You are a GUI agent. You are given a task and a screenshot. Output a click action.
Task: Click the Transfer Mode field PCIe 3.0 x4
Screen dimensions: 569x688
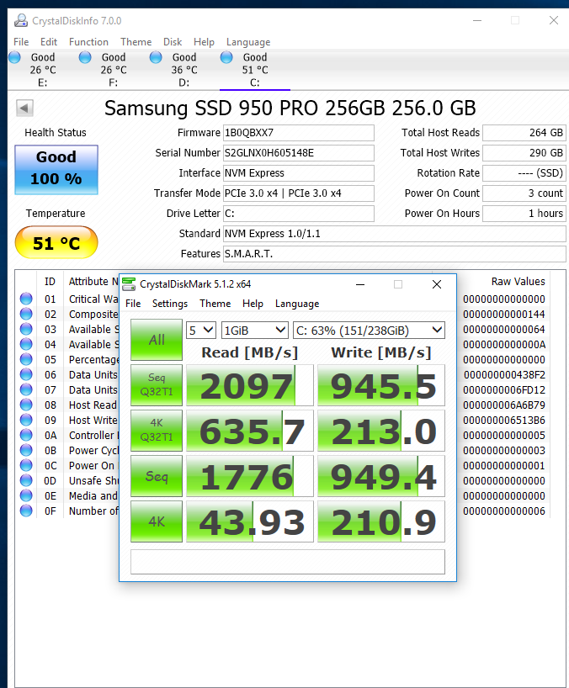(x=299, y=193)
